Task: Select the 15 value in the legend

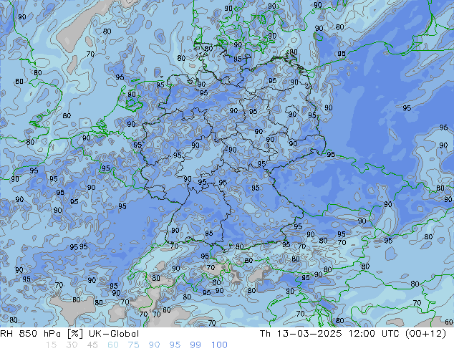Action: pos(51,345)
